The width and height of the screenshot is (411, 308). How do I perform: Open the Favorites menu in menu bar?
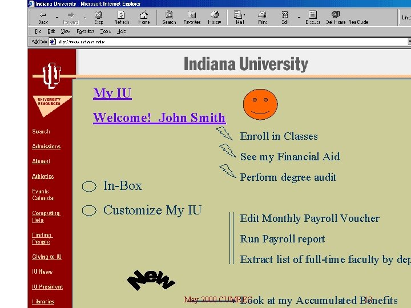point(85,31)
